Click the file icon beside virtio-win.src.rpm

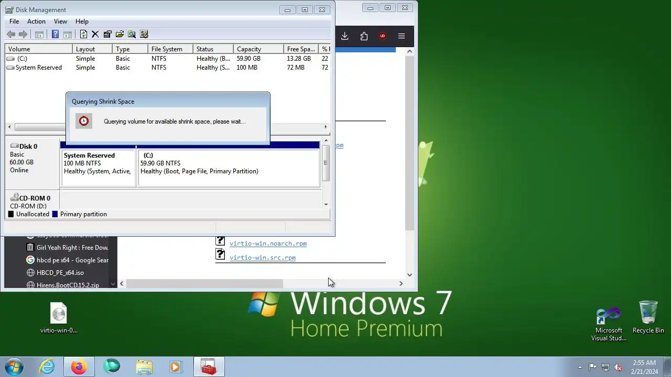tap(221, 255)
